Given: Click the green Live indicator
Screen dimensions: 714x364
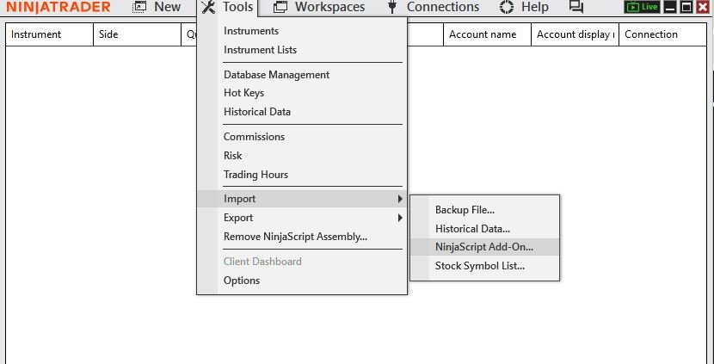Looking at the screenshot, I should [x=642, y=7].
